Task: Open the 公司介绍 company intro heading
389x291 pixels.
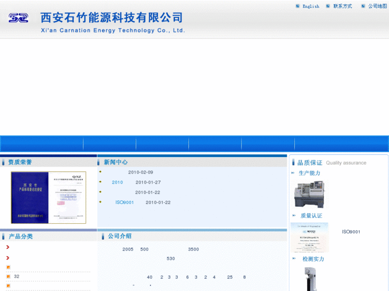Action: click(x=119, y=236)
